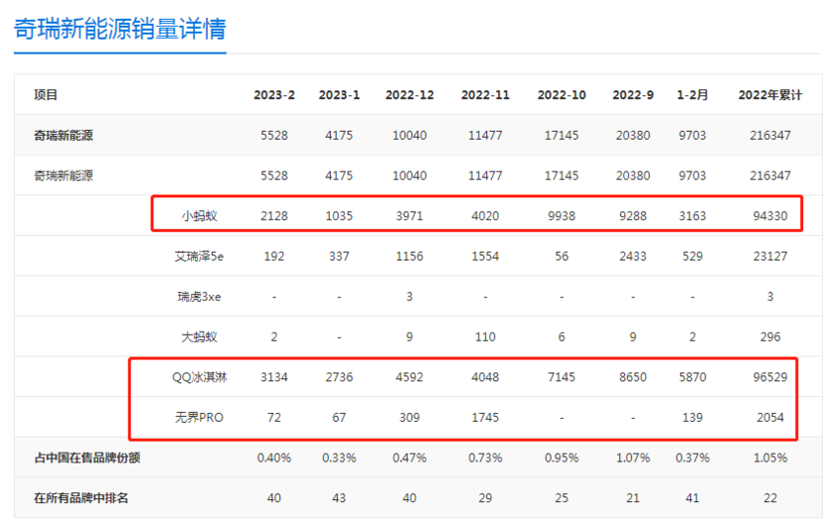Click the 艾瑞泽5e row label
This screenshot has width=825, height=521.
200,256
